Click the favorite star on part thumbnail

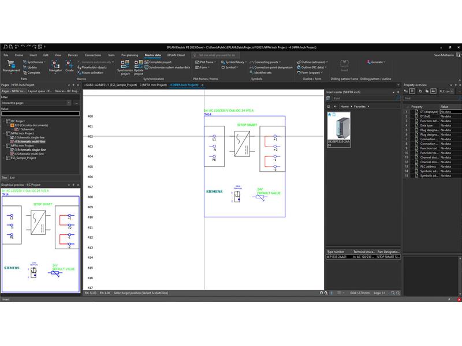pos(329,114)
